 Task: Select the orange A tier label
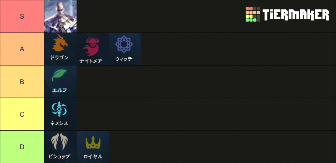click(22, 49)
